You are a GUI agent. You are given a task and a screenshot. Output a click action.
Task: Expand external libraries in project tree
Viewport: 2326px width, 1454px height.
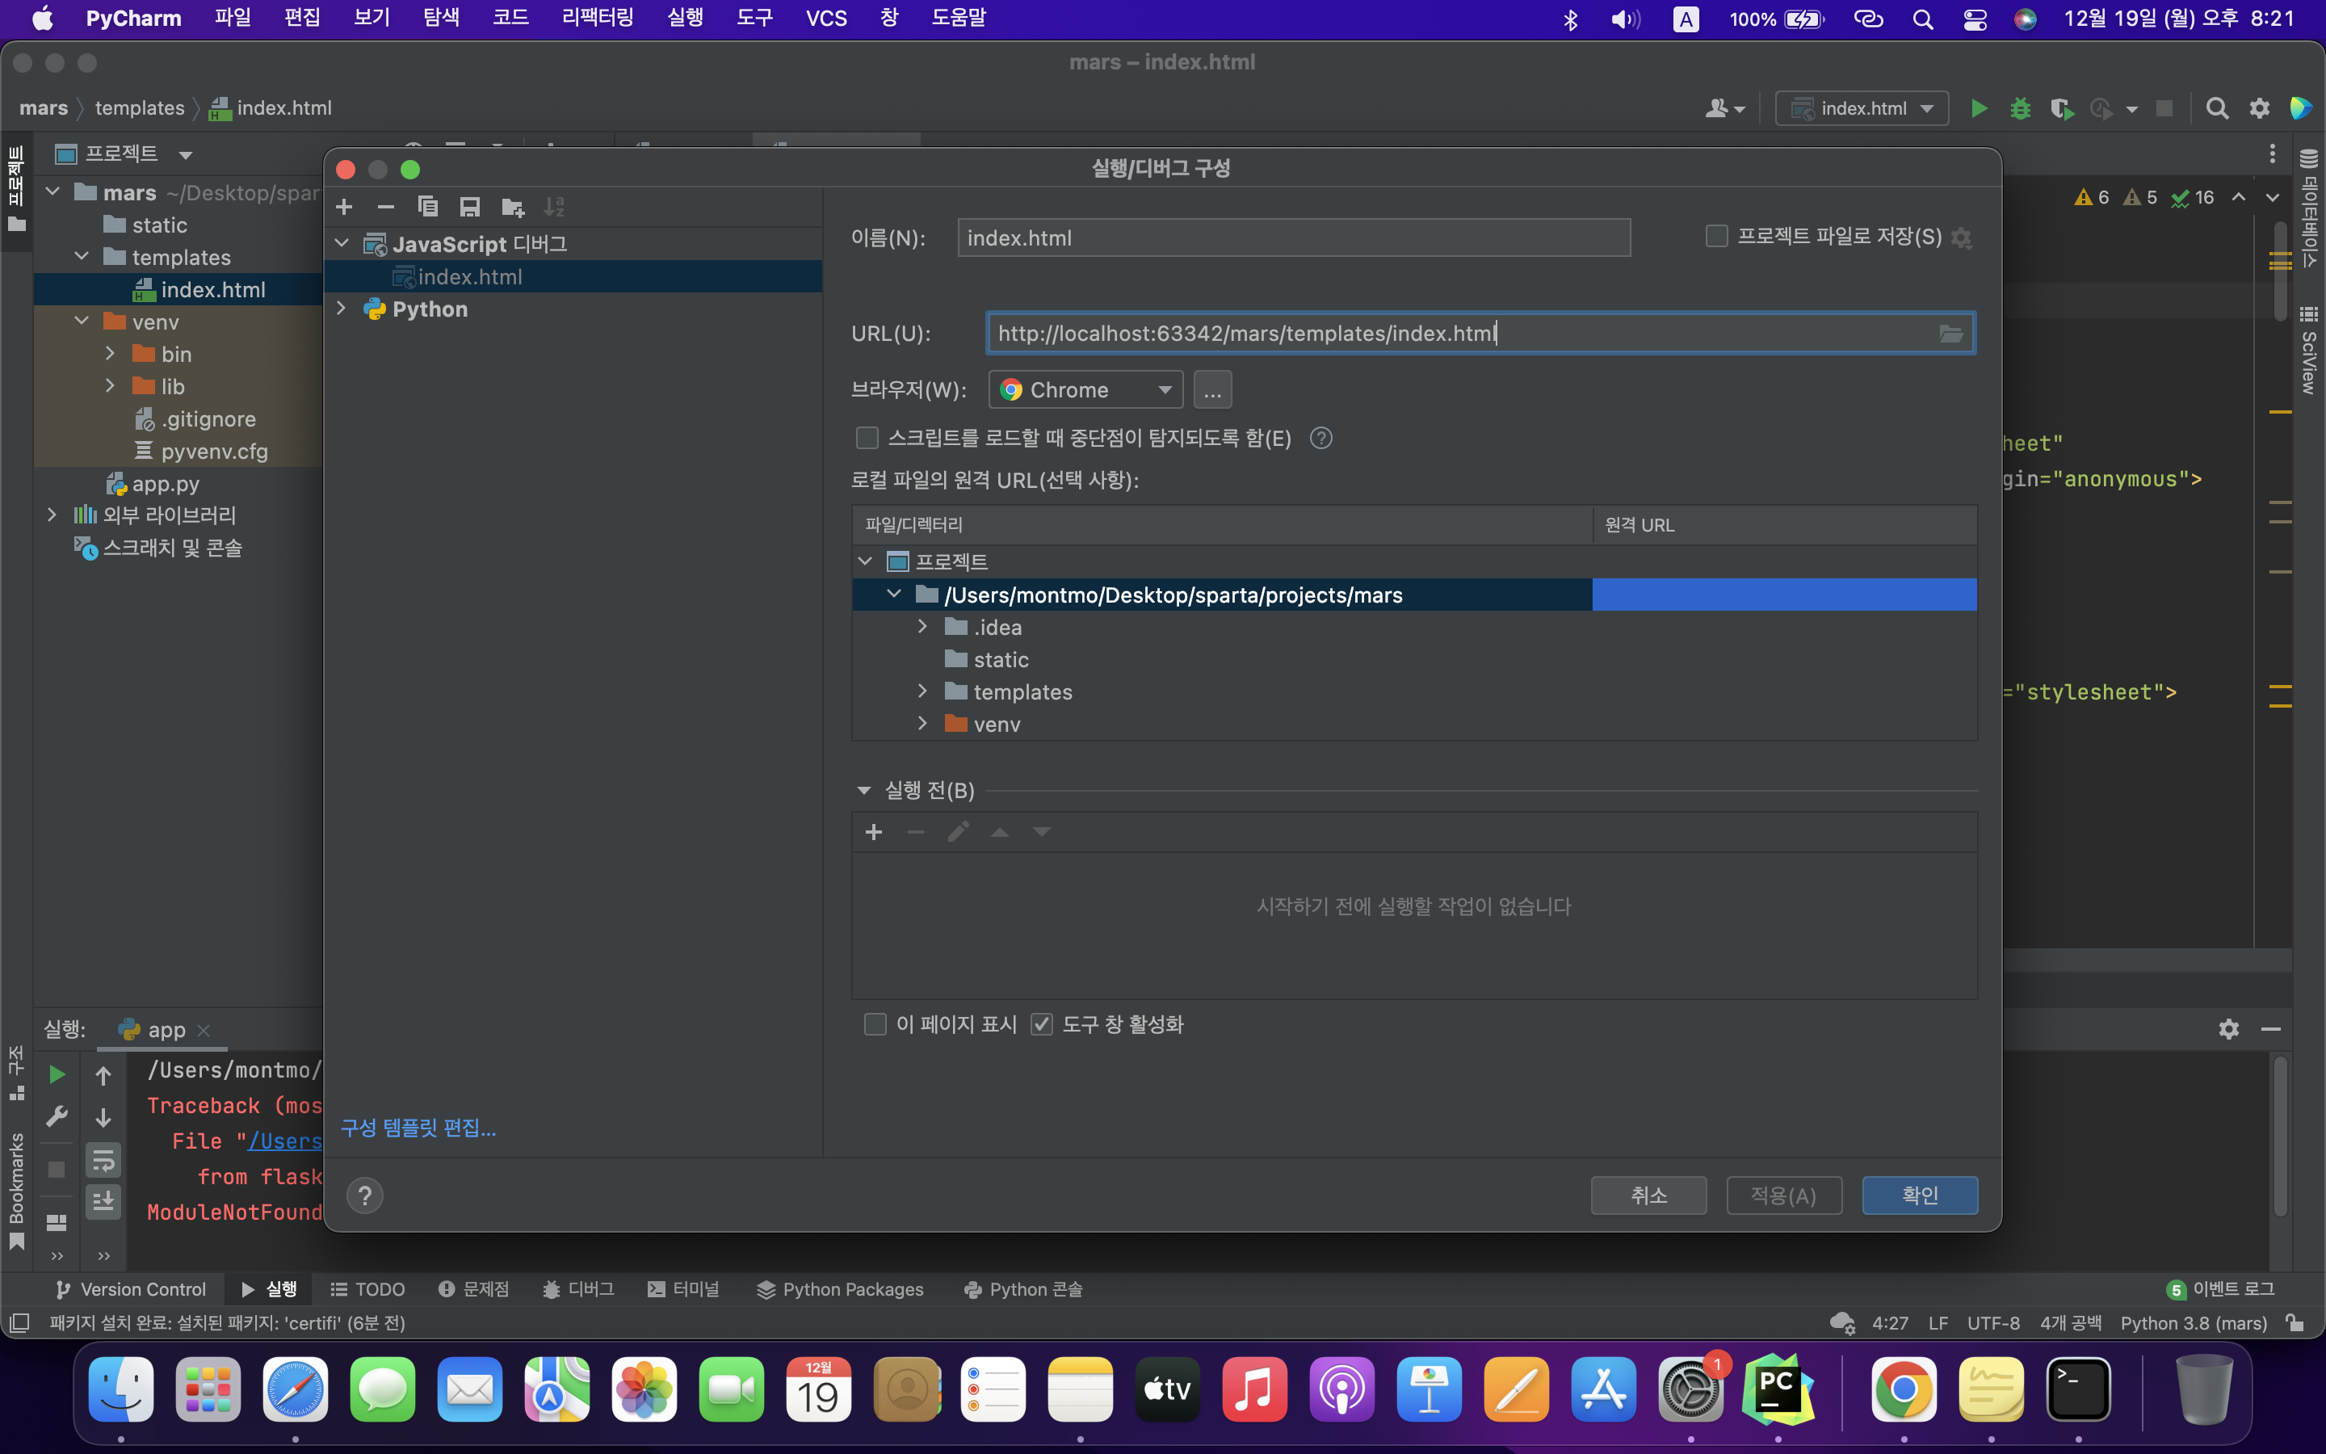(52, 515)
